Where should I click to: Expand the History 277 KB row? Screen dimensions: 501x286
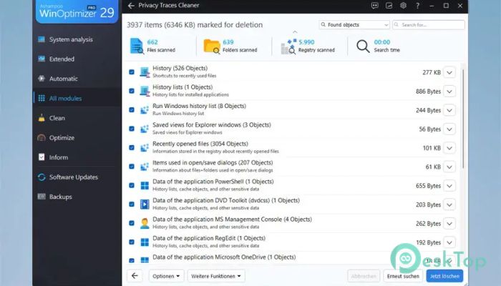(449, 72)
